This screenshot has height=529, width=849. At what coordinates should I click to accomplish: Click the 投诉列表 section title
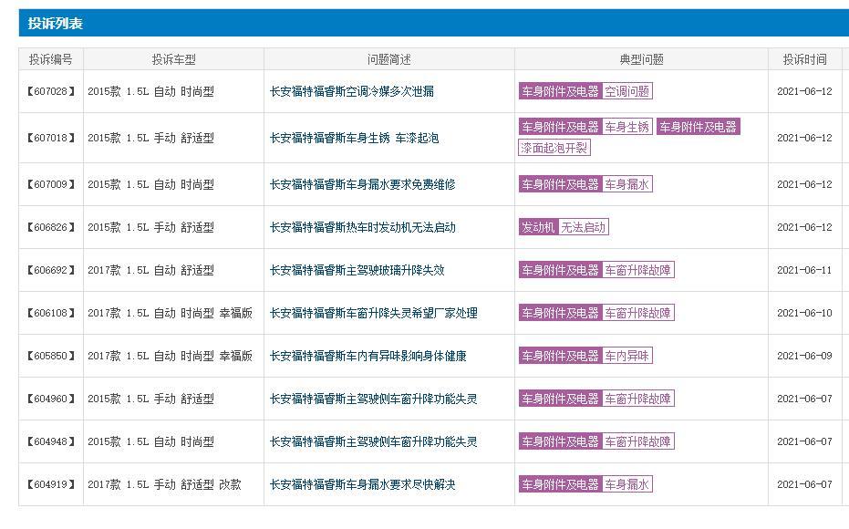point(56,24)
